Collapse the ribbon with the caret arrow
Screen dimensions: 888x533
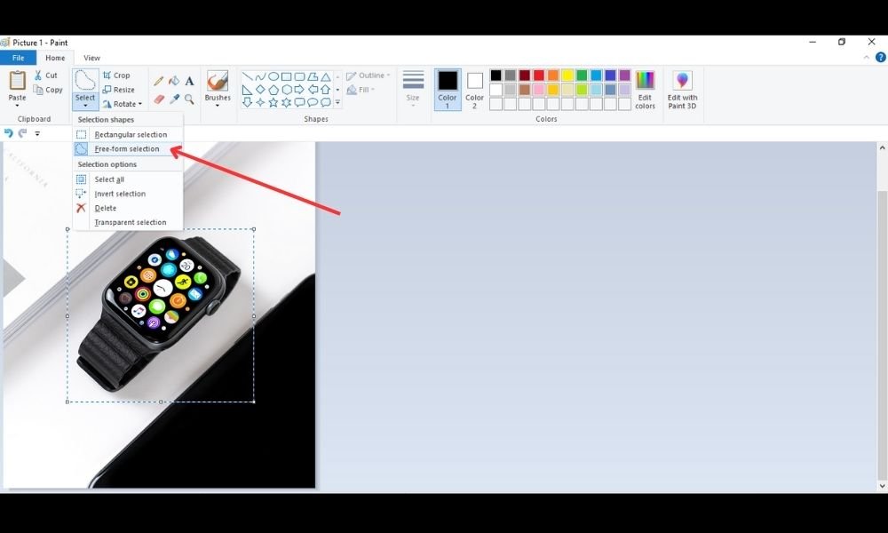867,57
